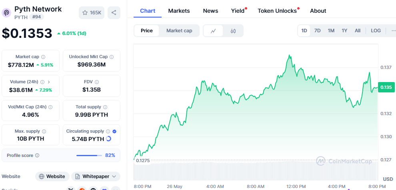This screenshot has height=190, width=396.
Task: Select the Market cap chart toggle
Action: 179,31
